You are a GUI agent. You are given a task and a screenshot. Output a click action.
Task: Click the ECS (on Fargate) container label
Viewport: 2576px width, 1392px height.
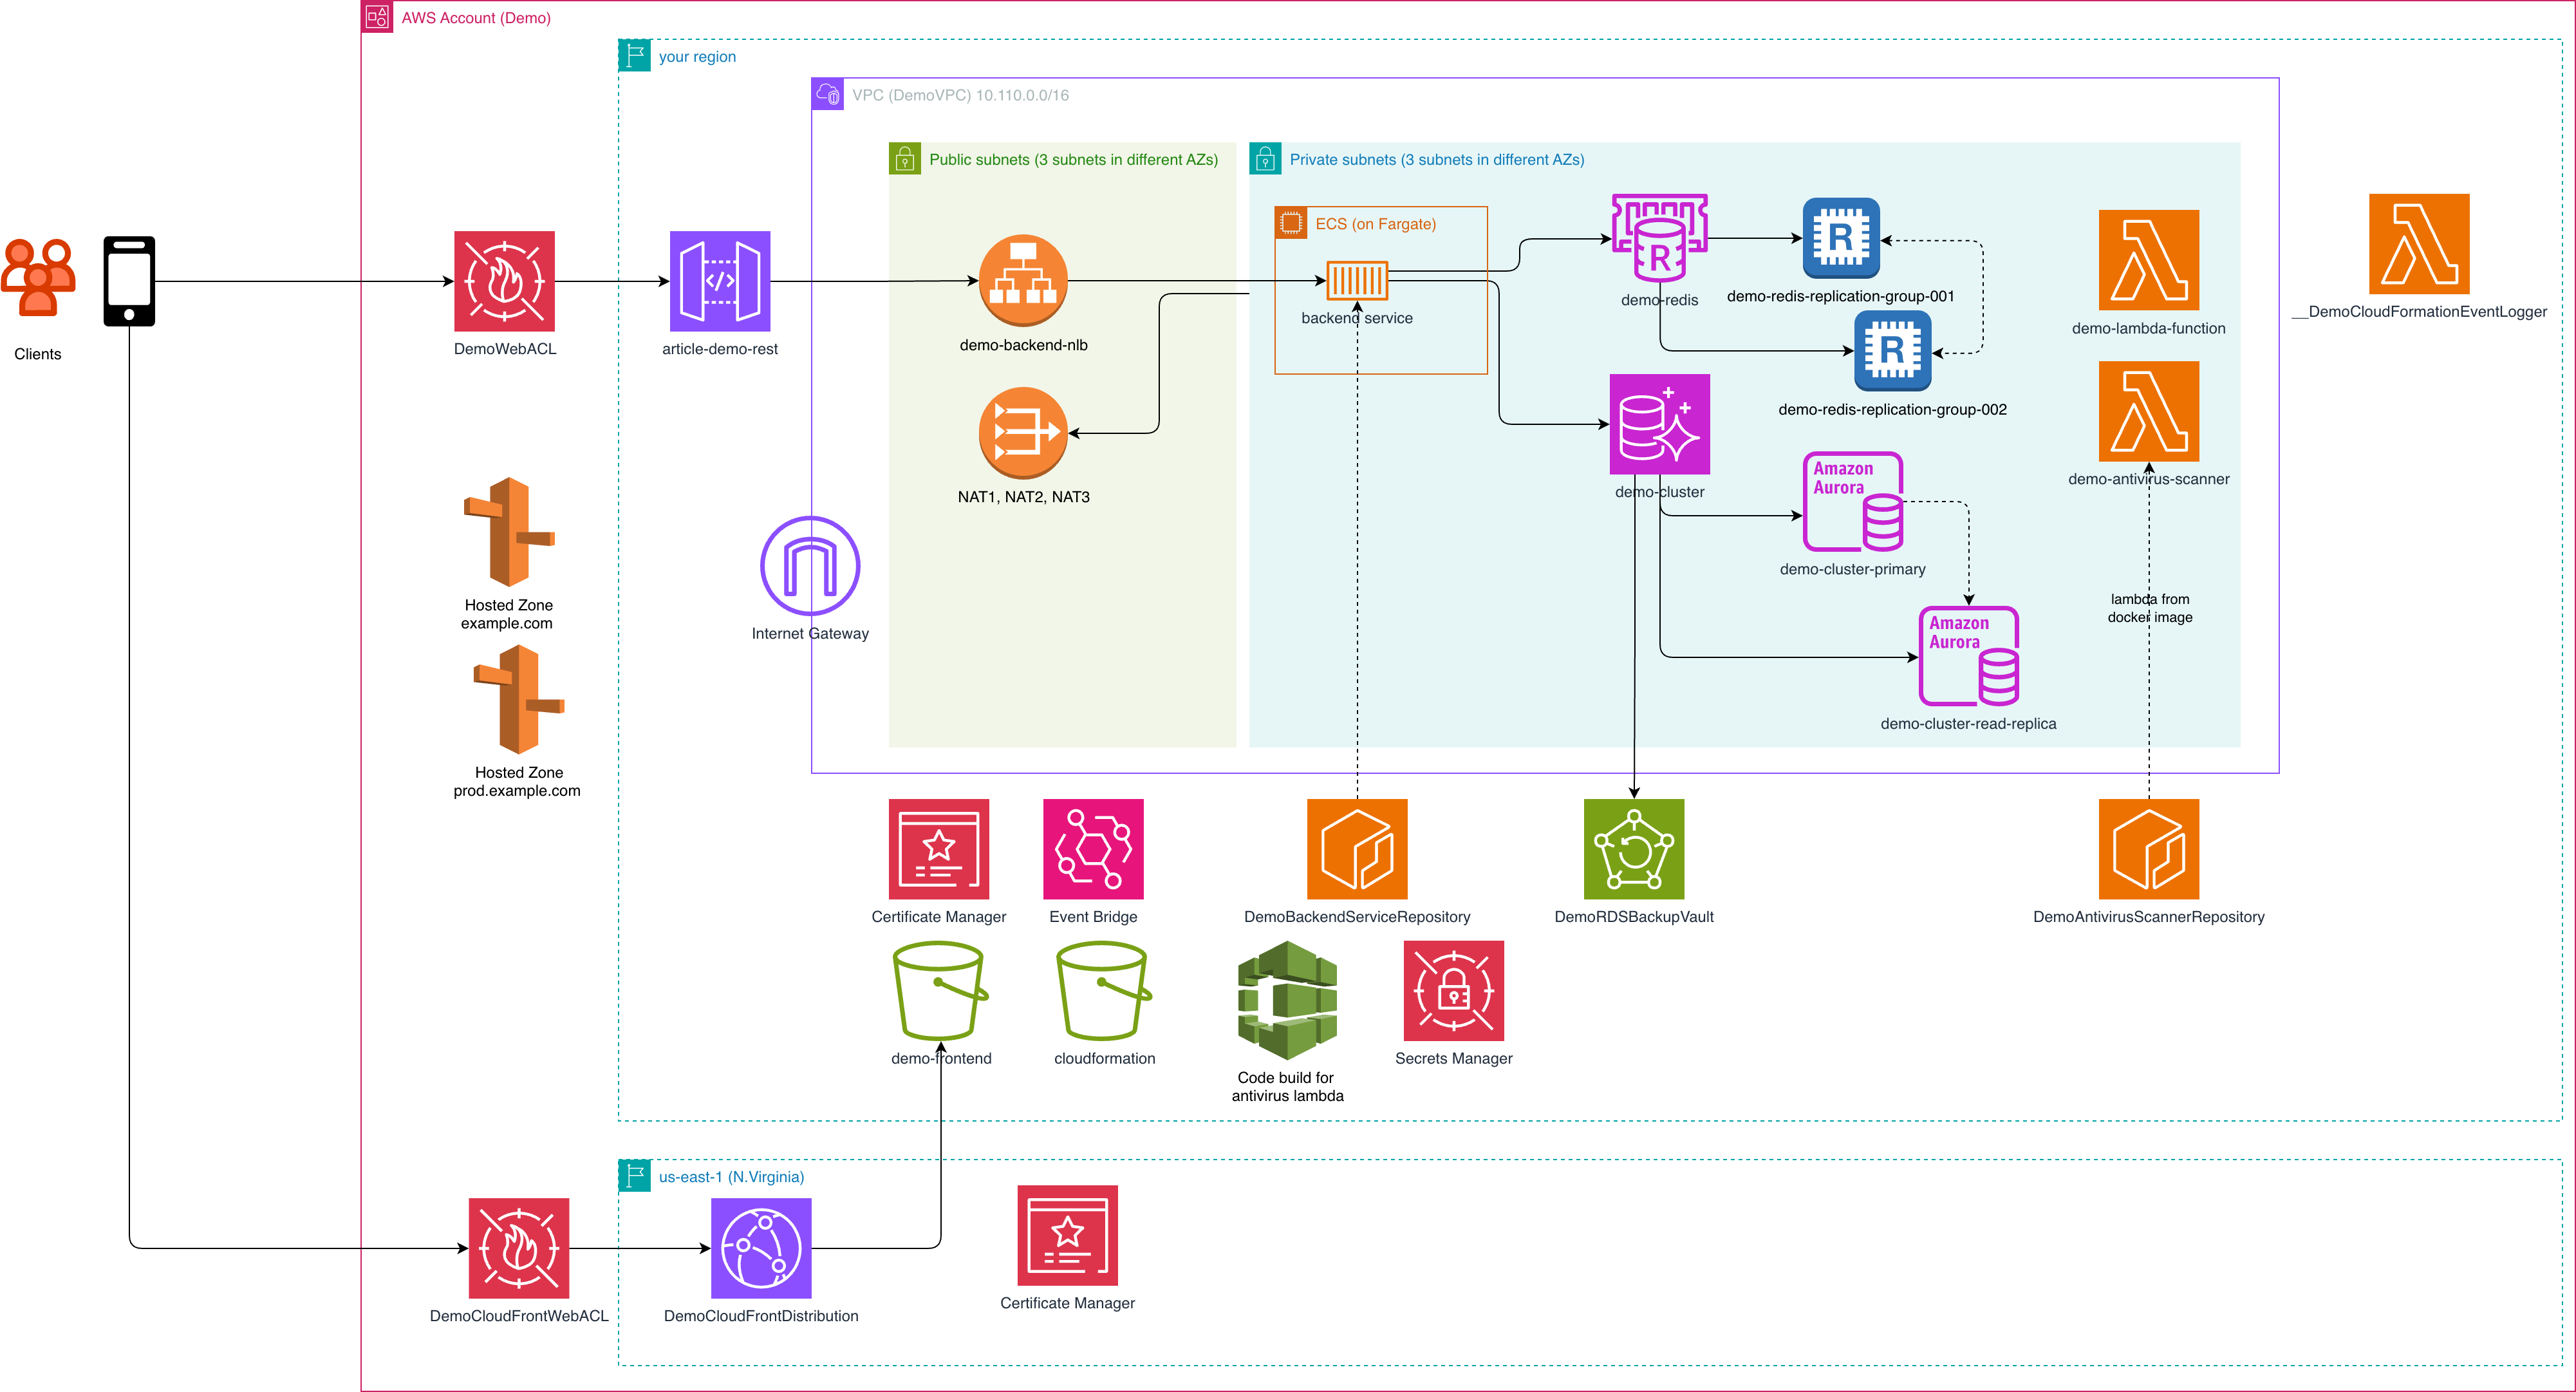tap(1375, 224)
